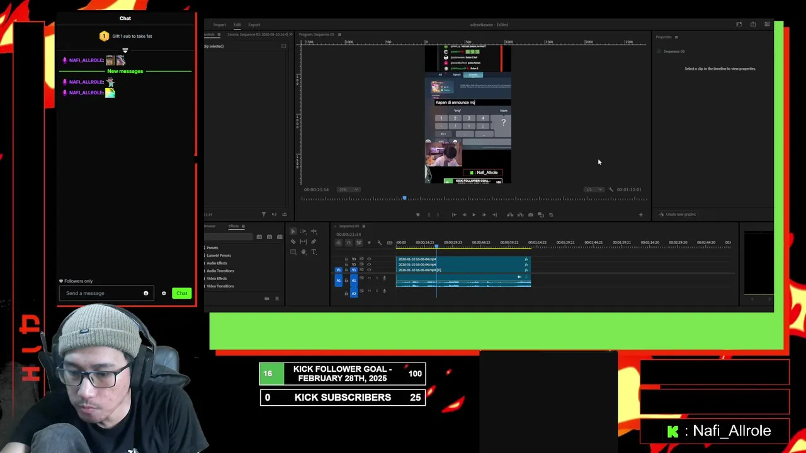This screenshot has height=453, width=806.
Task: Select the Sequence 03 timeline tab
Action: pos(350,226)
